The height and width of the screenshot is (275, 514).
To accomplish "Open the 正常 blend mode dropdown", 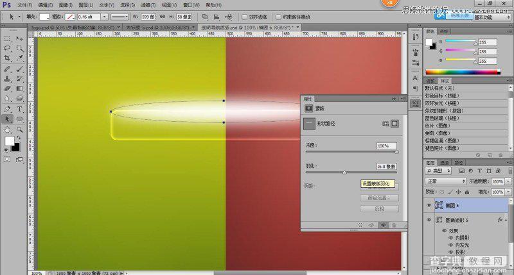I will pos(445,181).
